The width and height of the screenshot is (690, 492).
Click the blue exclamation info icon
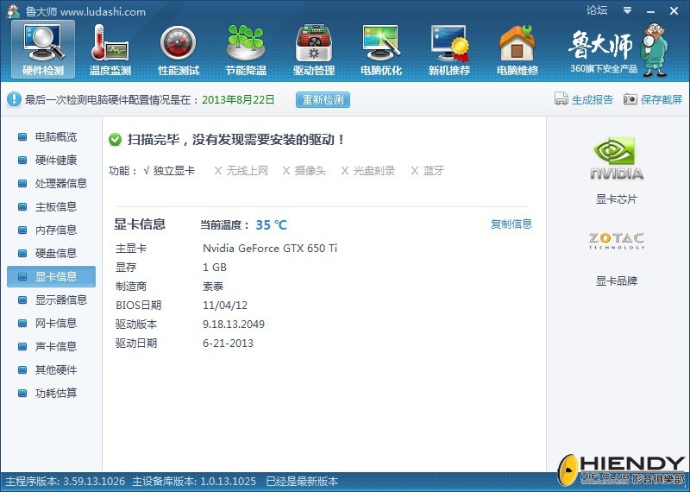pyautogui.click(x=14, y=99)
